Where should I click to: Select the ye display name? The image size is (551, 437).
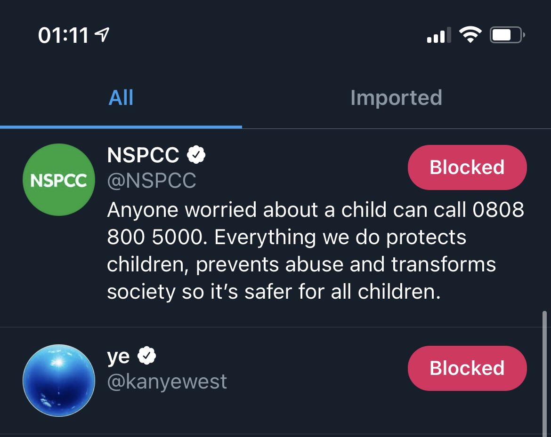point(118,357)
